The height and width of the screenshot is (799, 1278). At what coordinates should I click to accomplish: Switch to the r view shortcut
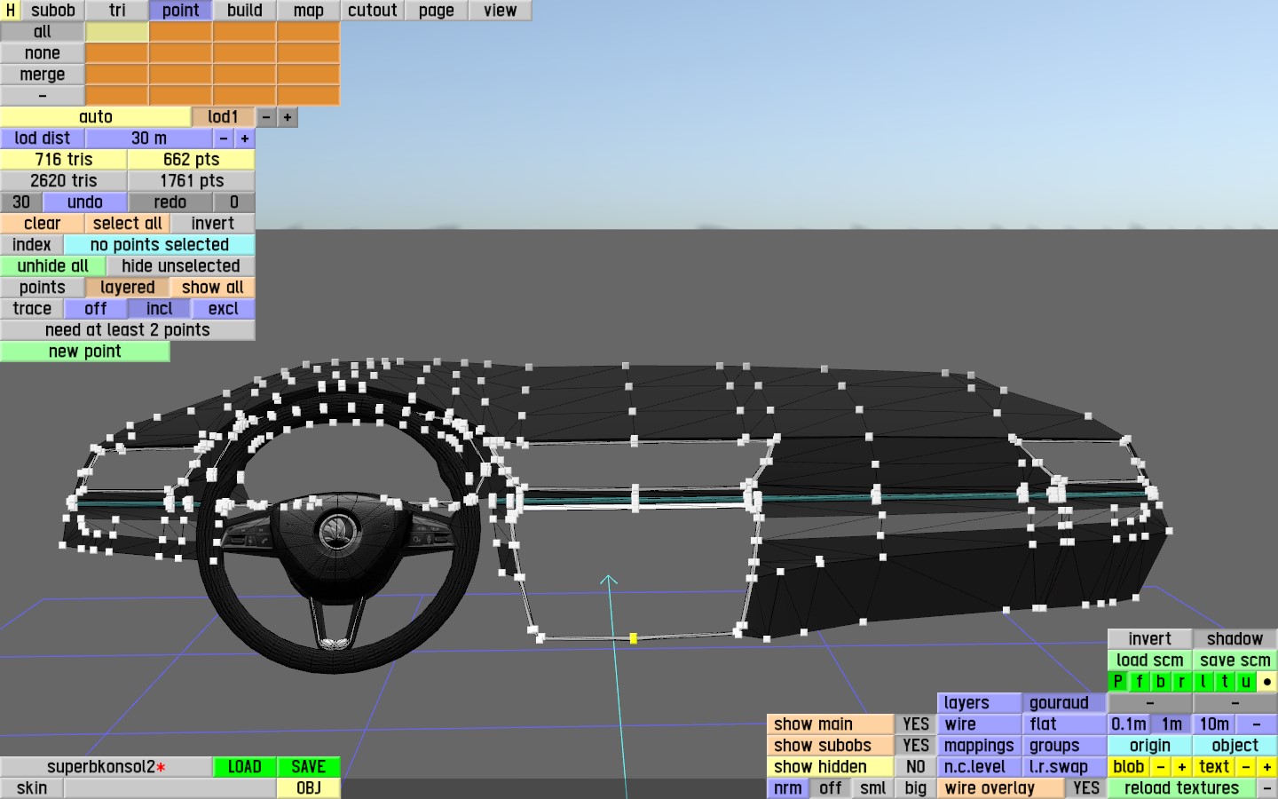(x=1182, y=682)
